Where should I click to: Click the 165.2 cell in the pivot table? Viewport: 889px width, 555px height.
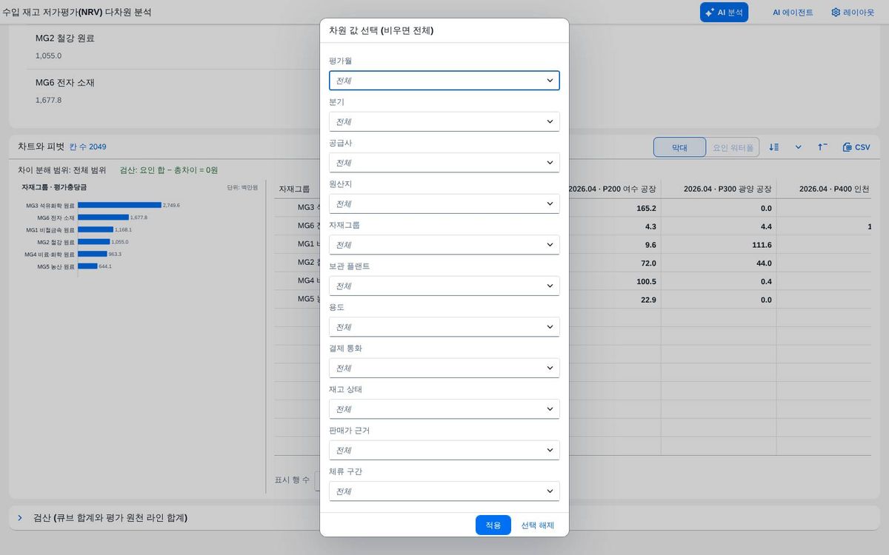coord(646,209)
